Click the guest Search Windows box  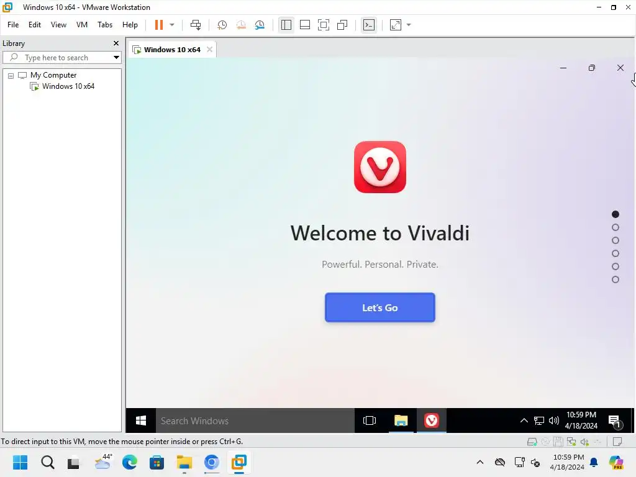pos(255,420)
